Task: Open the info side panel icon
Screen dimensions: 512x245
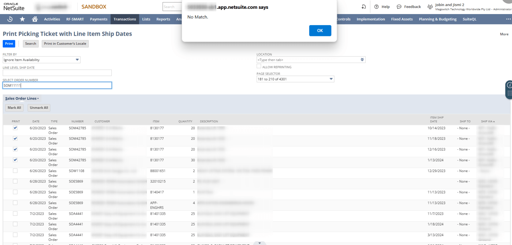Action: coord(509,85)
